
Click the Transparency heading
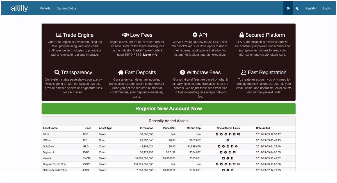click(73, 72)
